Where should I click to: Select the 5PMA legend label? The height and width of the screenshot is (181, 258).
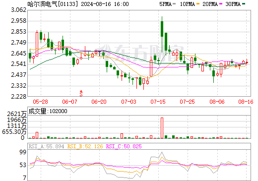coord(165,4)
